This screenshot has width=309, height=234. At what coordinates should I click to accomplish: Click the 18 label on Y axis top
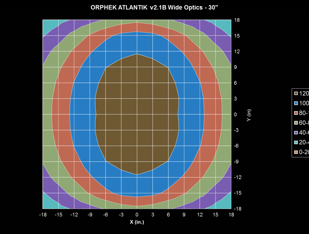pyautogui.click(x=237, y=20)
